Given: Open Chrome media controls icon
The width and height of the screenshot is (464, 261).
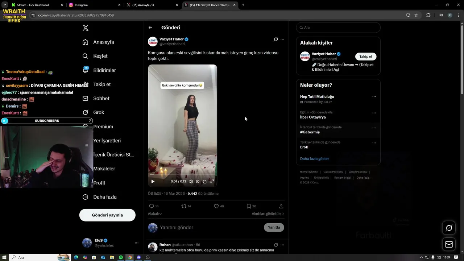Looking at the screenshot, I should [441, 15].
